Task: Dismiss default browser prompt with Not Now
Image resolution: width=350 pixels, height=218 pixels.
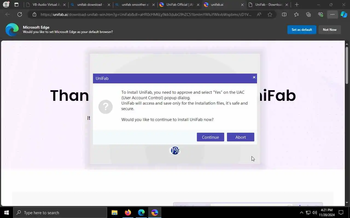Action: (x=329, y=30)
